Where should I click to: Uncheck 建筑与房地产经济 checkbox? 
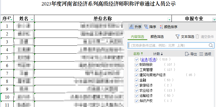click(137, 75)
